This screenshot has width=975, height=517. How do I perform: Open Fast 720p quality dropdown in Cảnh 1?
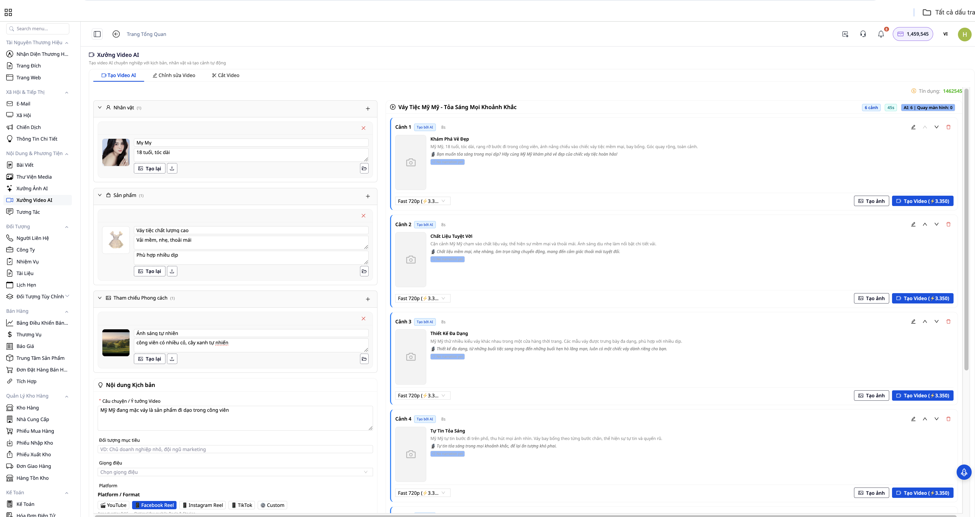422,201
